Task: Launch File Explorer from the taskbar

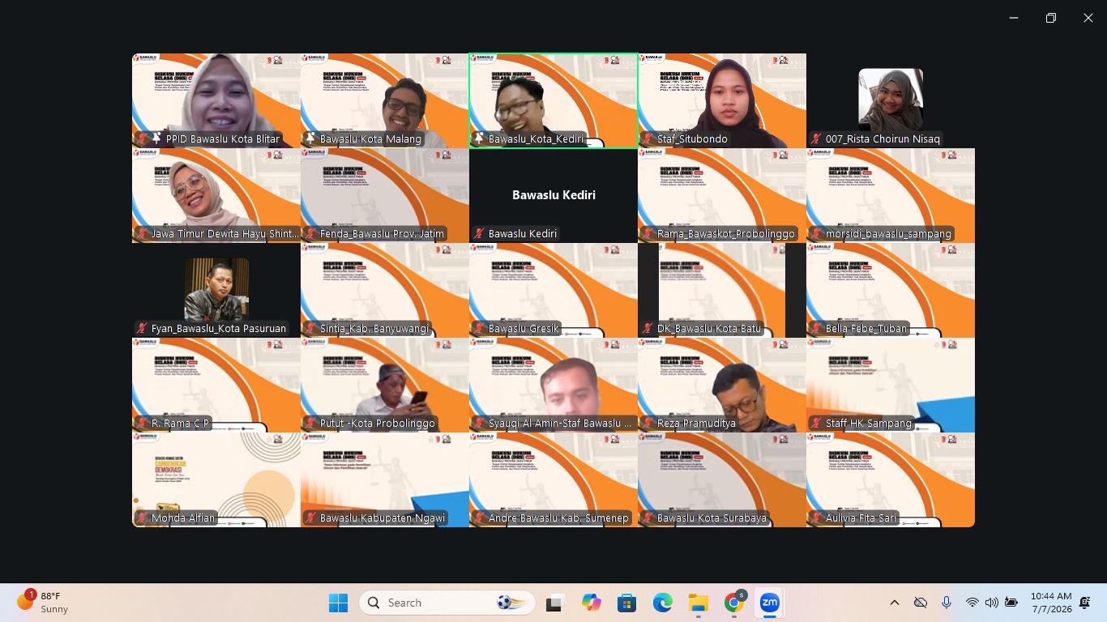Action: pyautogui.click(x=699, y=603)
